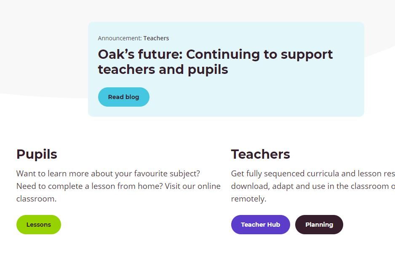The width and height of the screenshot is (395, 254).
Task: Open the "Oak's future: Continuing to support" headline
Action: point(215,55)
